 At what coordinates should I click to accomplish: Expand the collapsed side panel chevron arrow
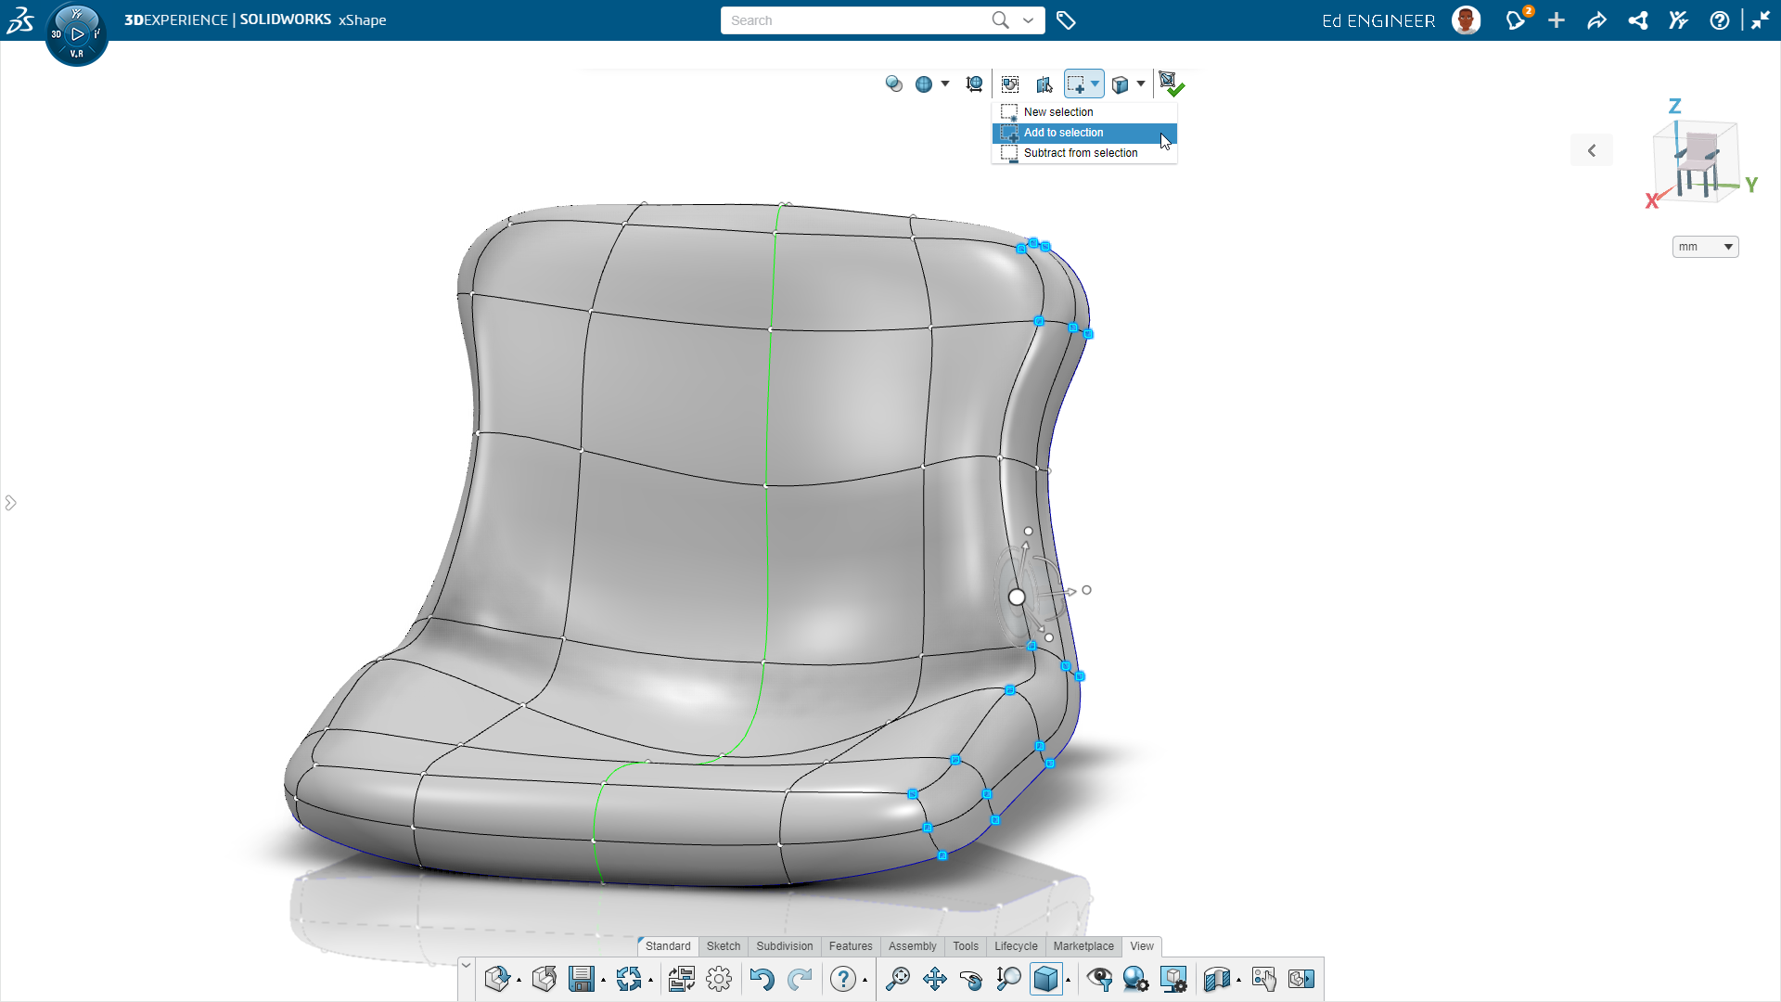[x=11, y=503]
